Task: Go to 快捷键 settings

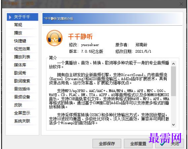Action: click(22, 41)
